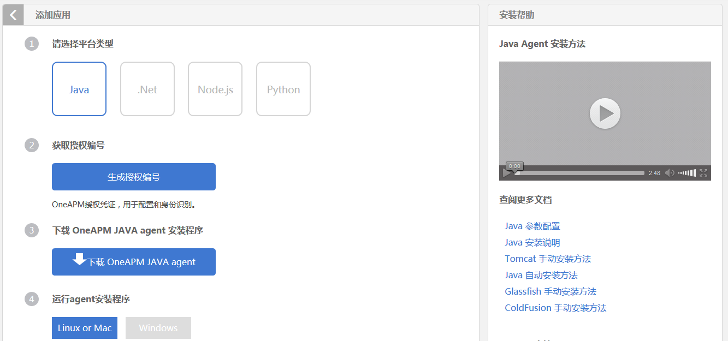Open the Java 安装说明 link
728x341 pixels.
point(532,242)
